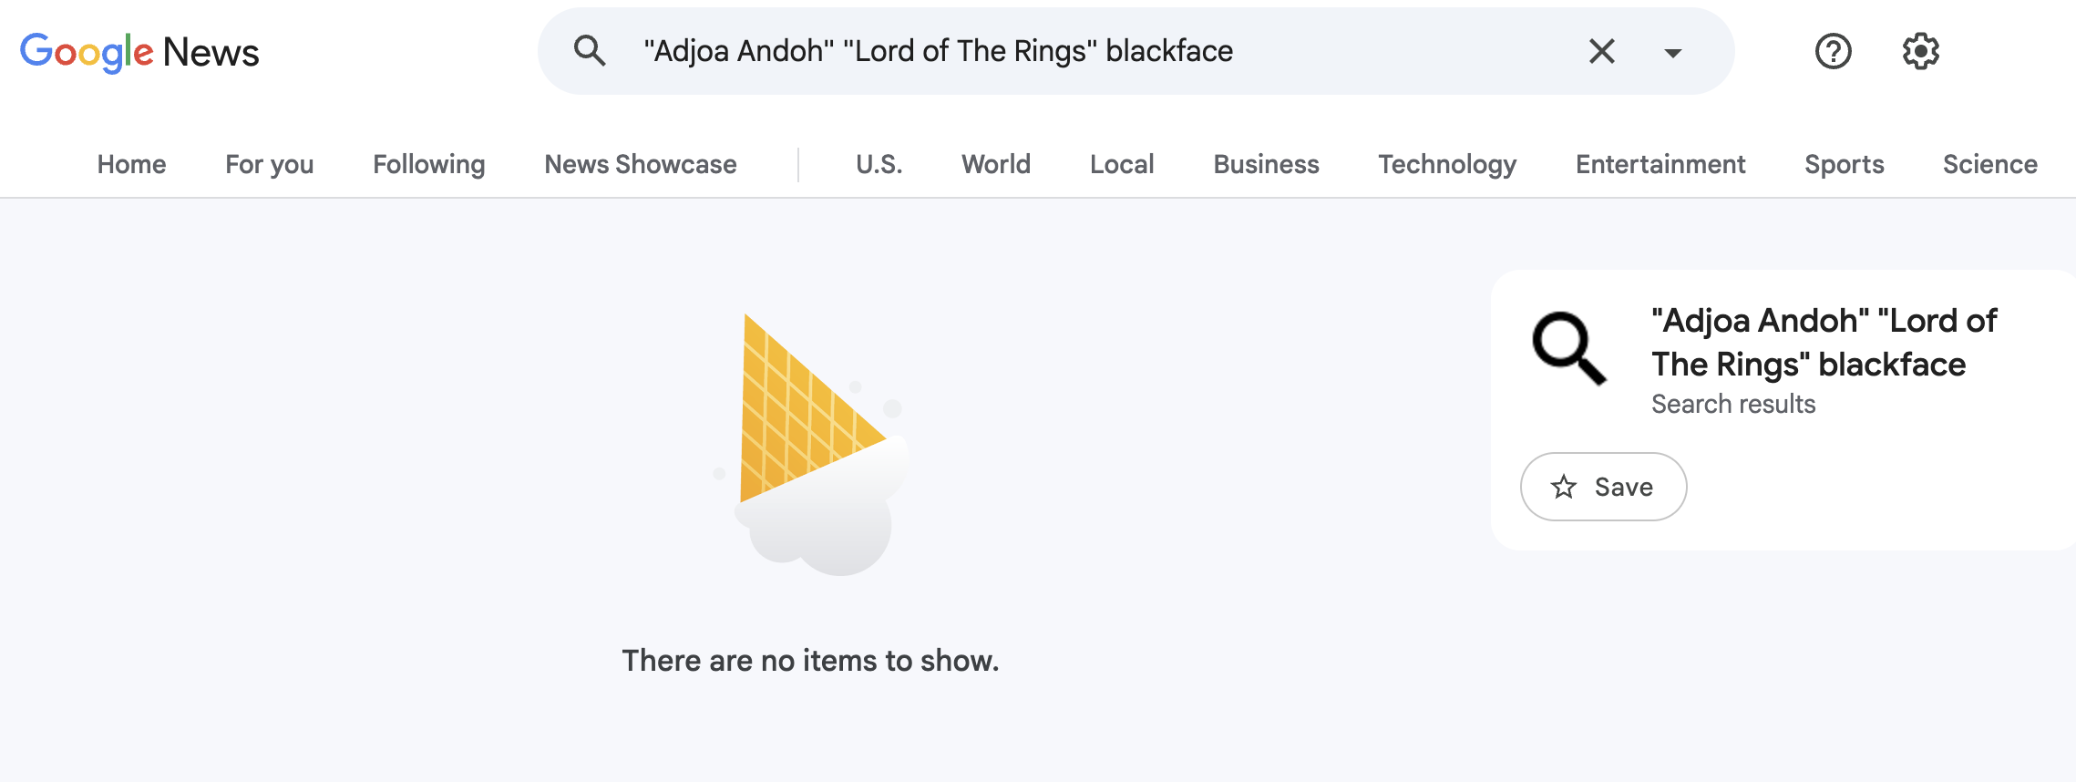Image resolution: width=2076 pixels, height=782 pixels.
Task: Click the search magnifier icon in search bar
Action: pyautogui.click(x=590, y=51)
